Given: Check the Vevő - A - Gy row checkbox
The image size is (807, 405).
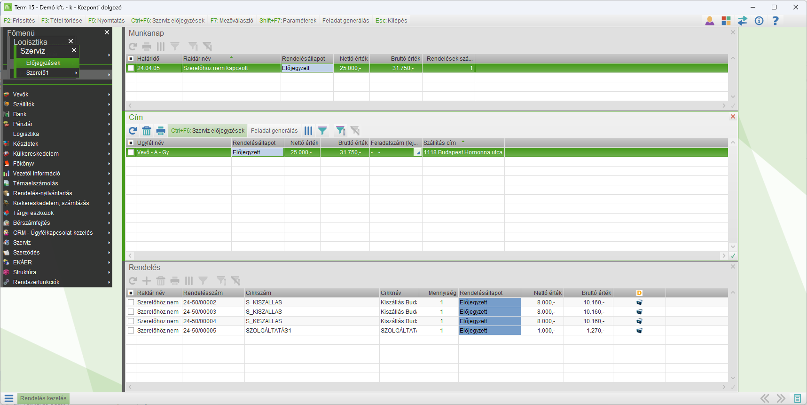Looking at the screenshot, I should 131,152.
